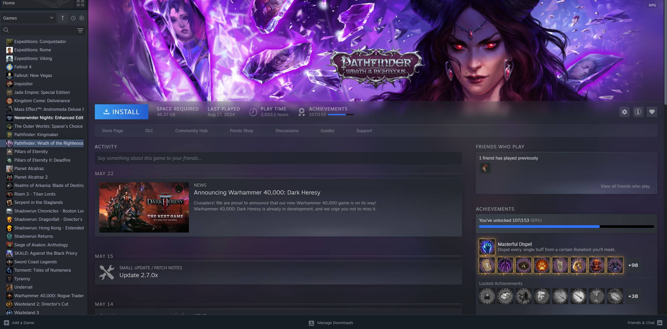Viewport: 667px width, 329px height.
Task: Open the Masterful Dispel achievement icon
Action: [x=487, y=247]
